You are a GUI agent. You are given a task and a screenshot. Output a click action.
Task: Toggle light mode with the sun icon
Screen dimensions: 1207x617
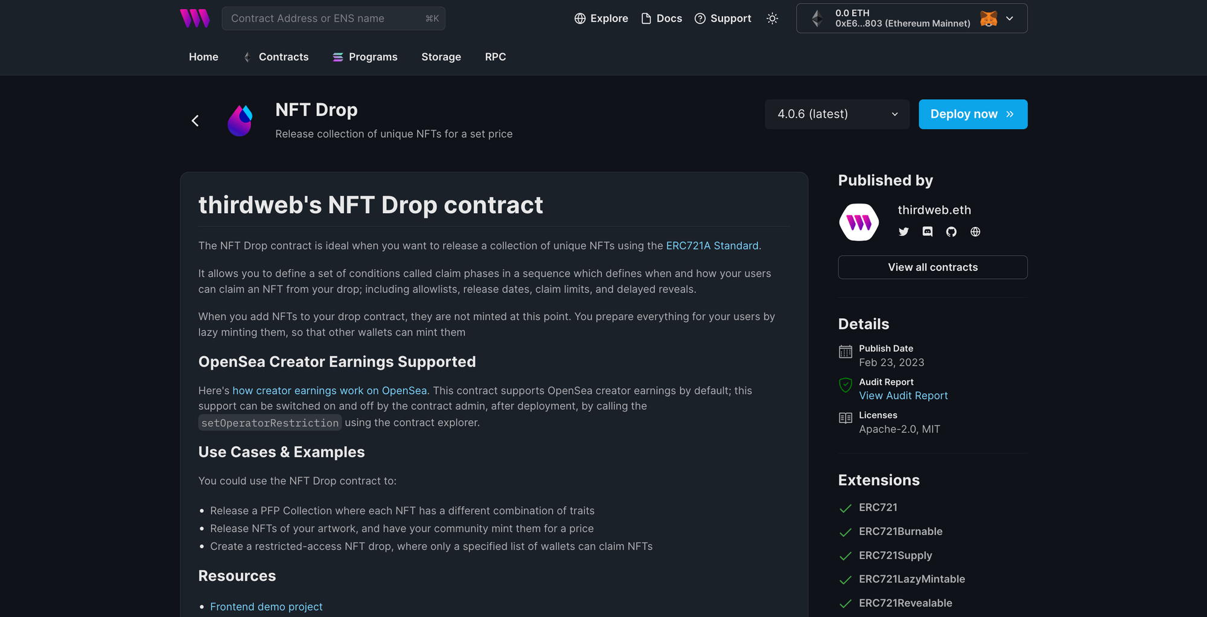point(772,18)
